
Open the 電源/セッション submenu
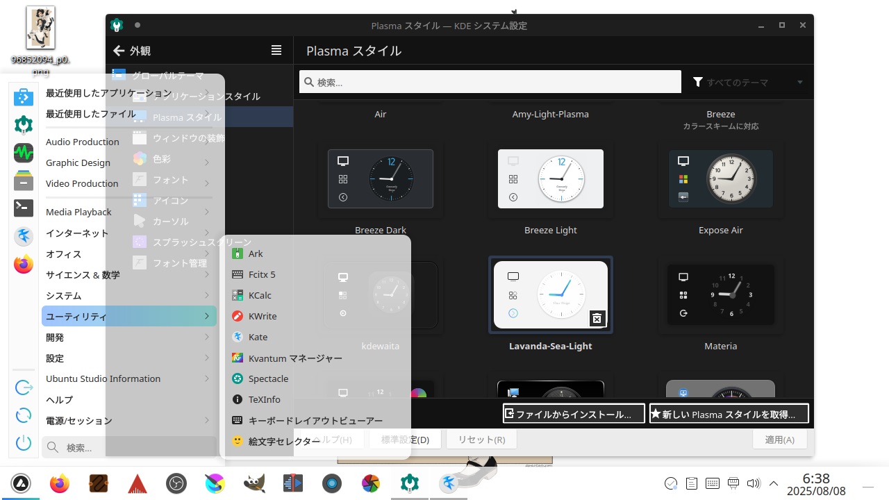[129, 421]
